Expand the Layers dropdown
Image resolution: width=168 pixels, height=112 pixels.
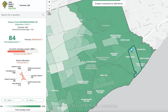coord(11,100)
